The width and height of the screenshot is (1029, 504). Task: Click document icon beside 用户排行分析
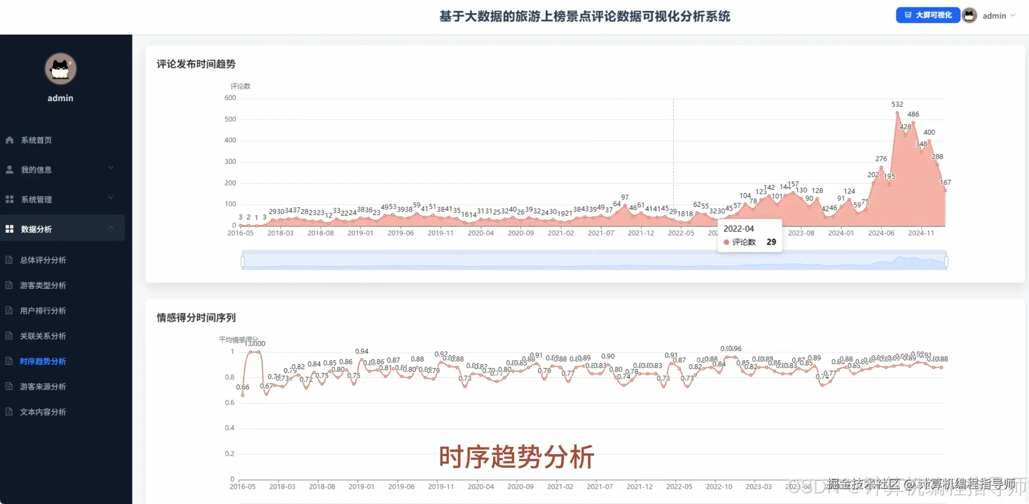9,310
